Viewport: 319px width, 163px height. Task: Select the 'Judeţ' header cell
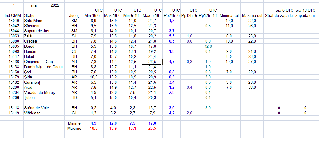74,15
